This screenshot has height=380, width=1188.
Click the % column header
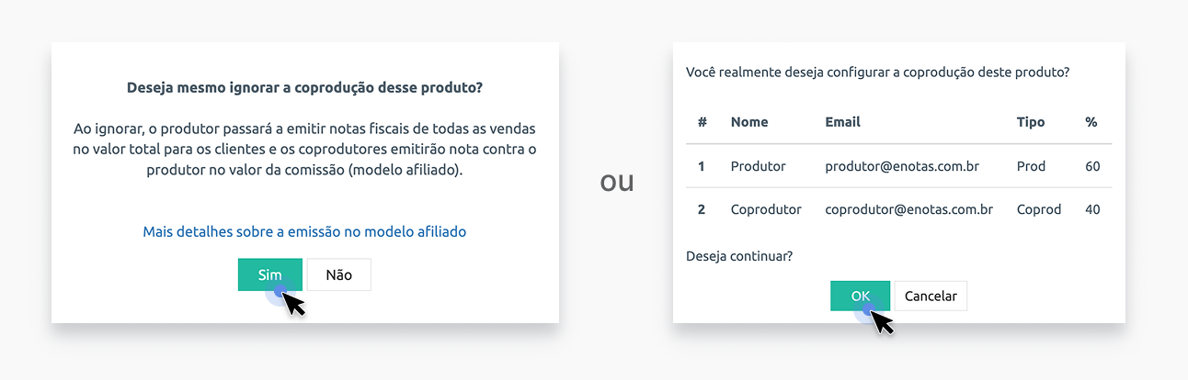point(1091,121)
